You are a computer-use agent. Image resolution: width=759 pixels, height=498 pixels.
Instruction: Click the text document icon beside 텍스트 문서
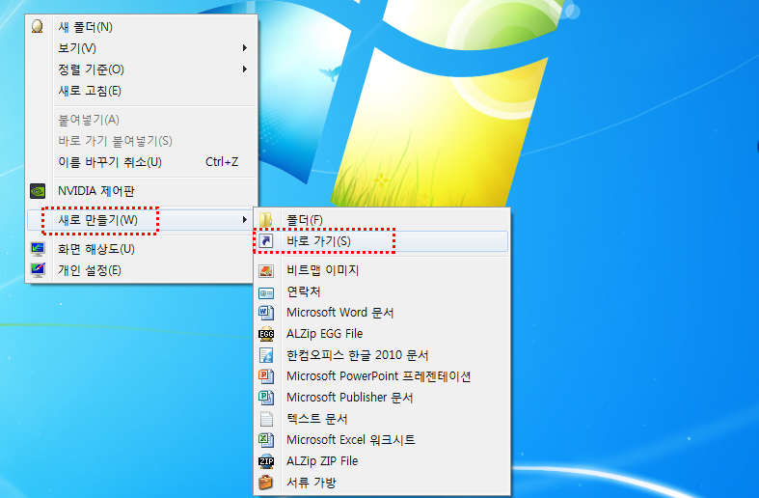(x=266, y=419)
